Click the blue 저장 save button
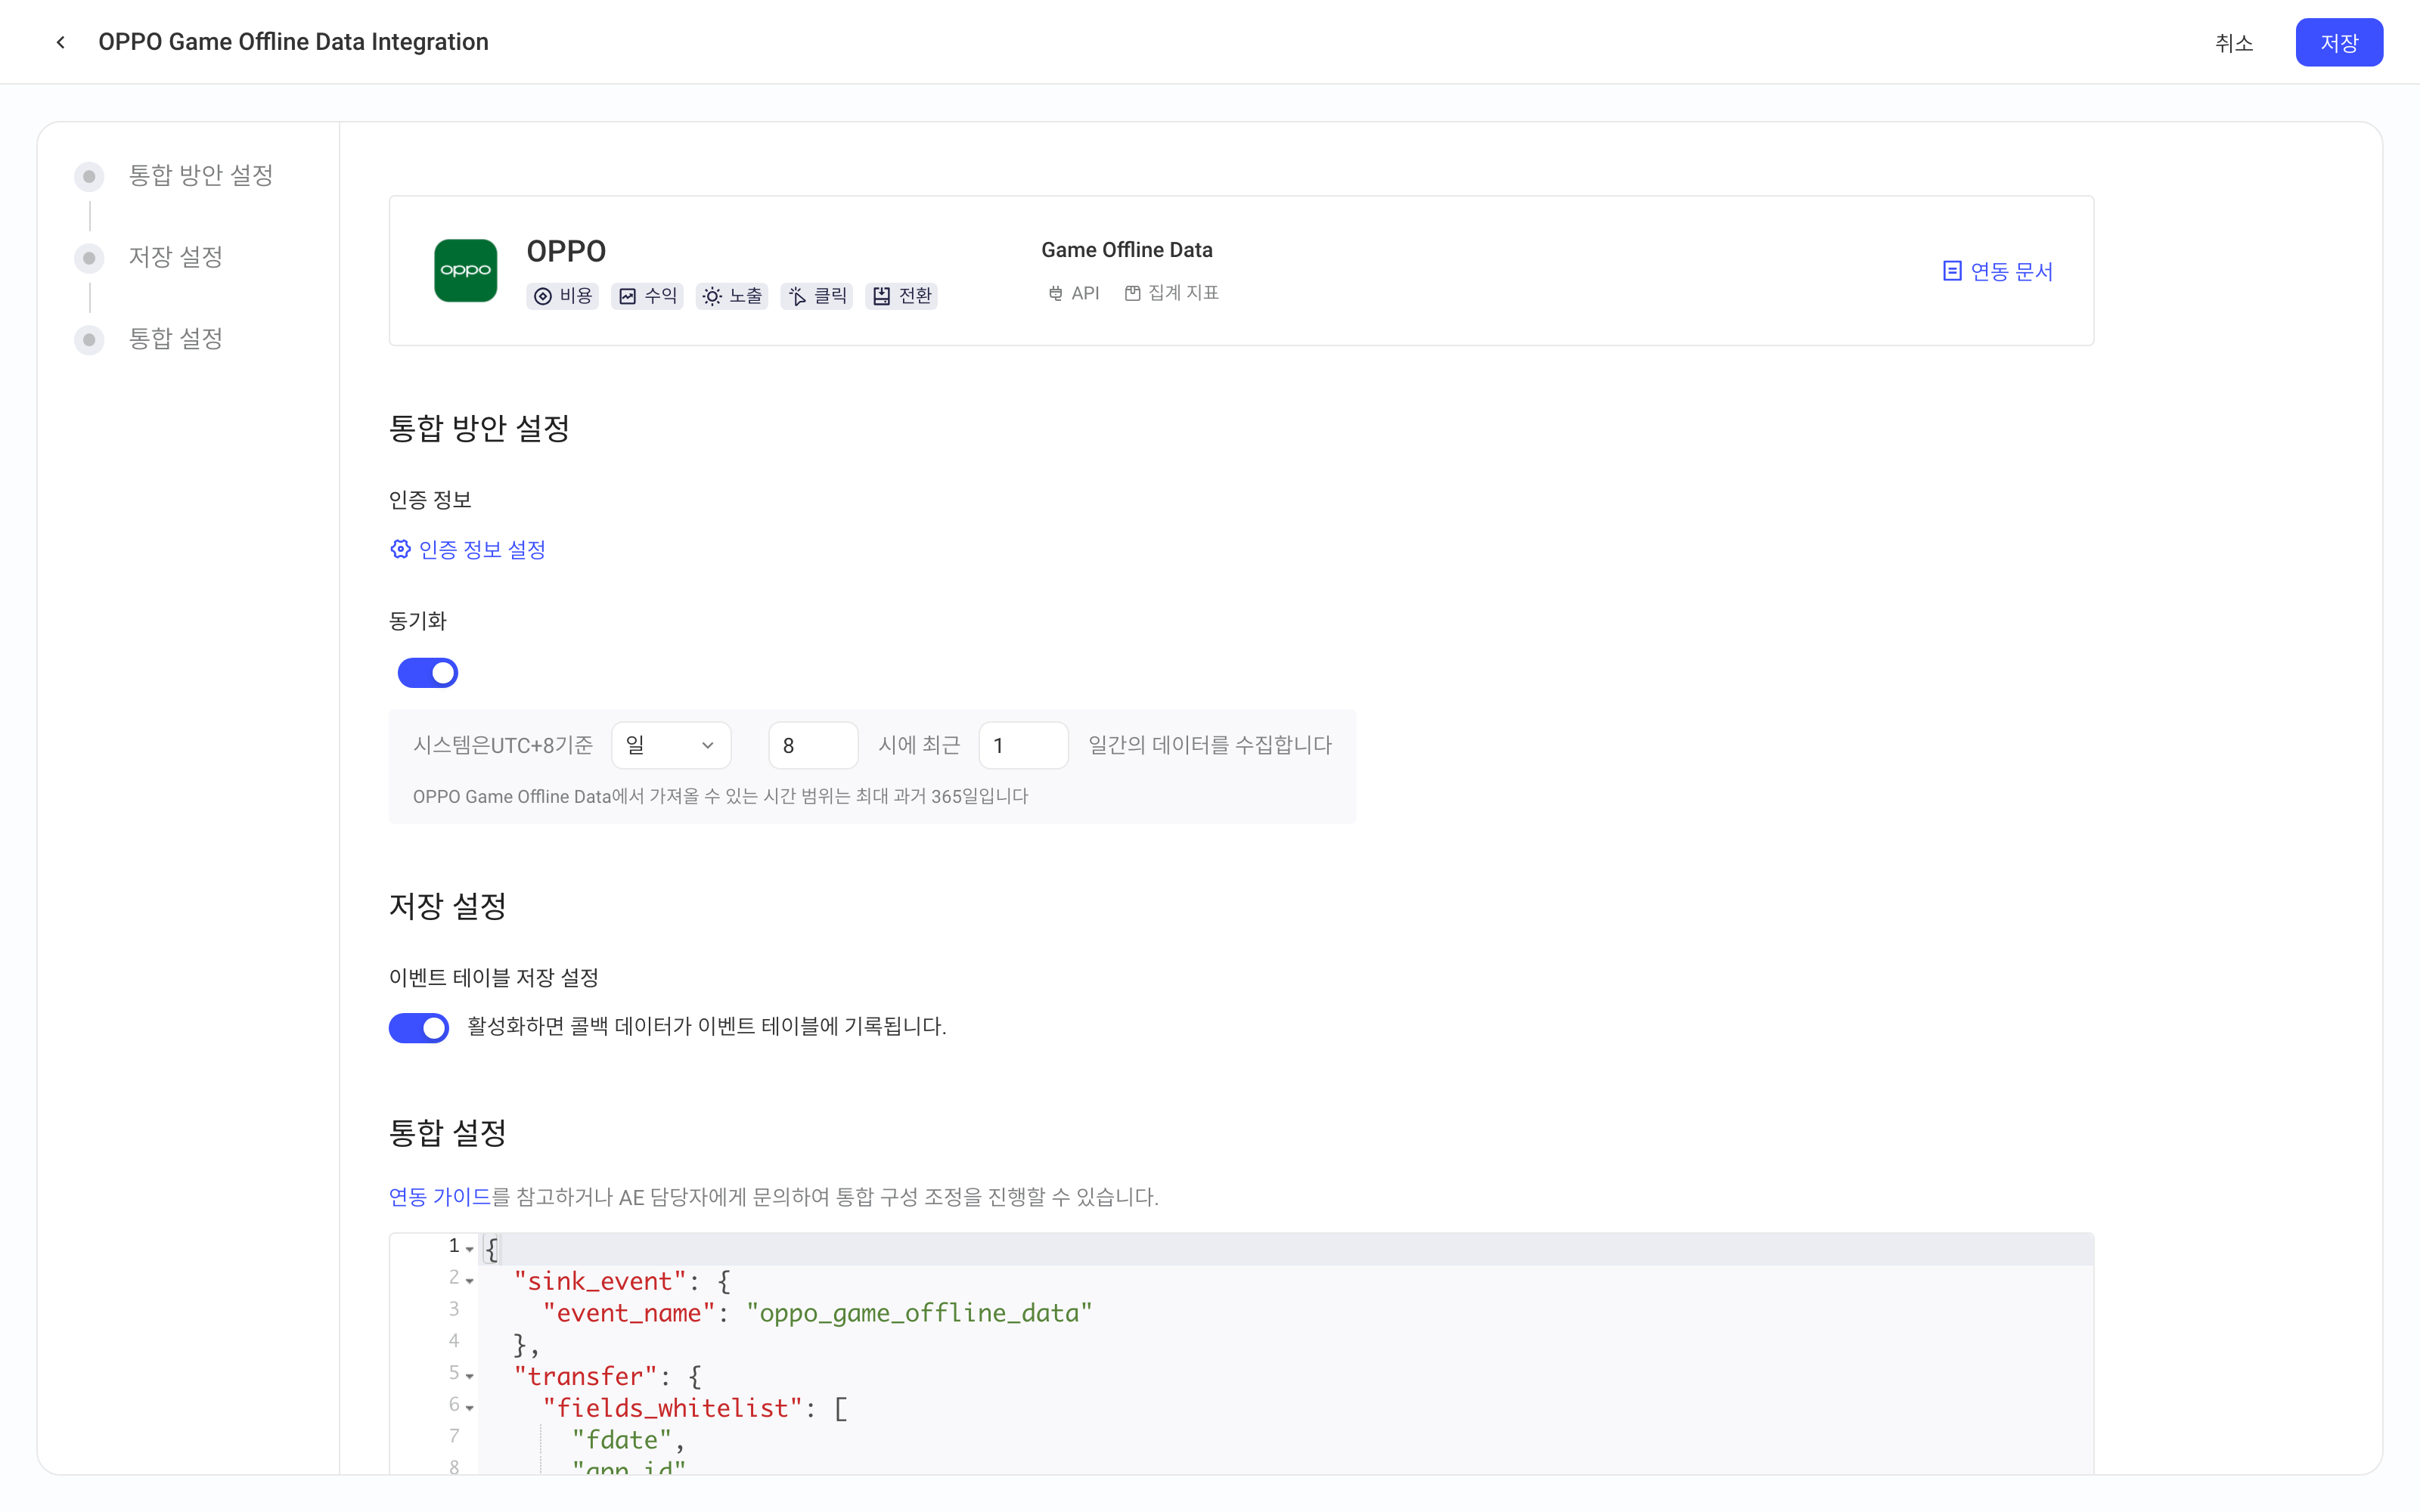 (x=2339, y=42)
